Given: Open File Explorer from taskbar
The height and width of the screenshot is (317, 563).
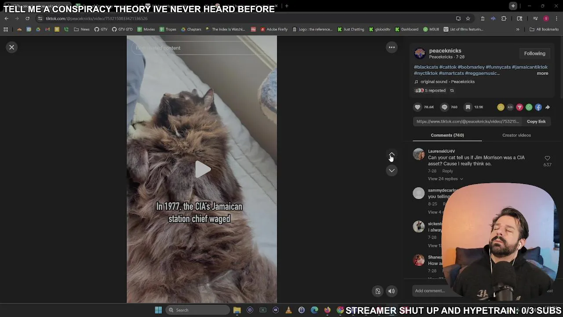Looking at the screenshot, I should pyautogui.click(x=237, y=310).
